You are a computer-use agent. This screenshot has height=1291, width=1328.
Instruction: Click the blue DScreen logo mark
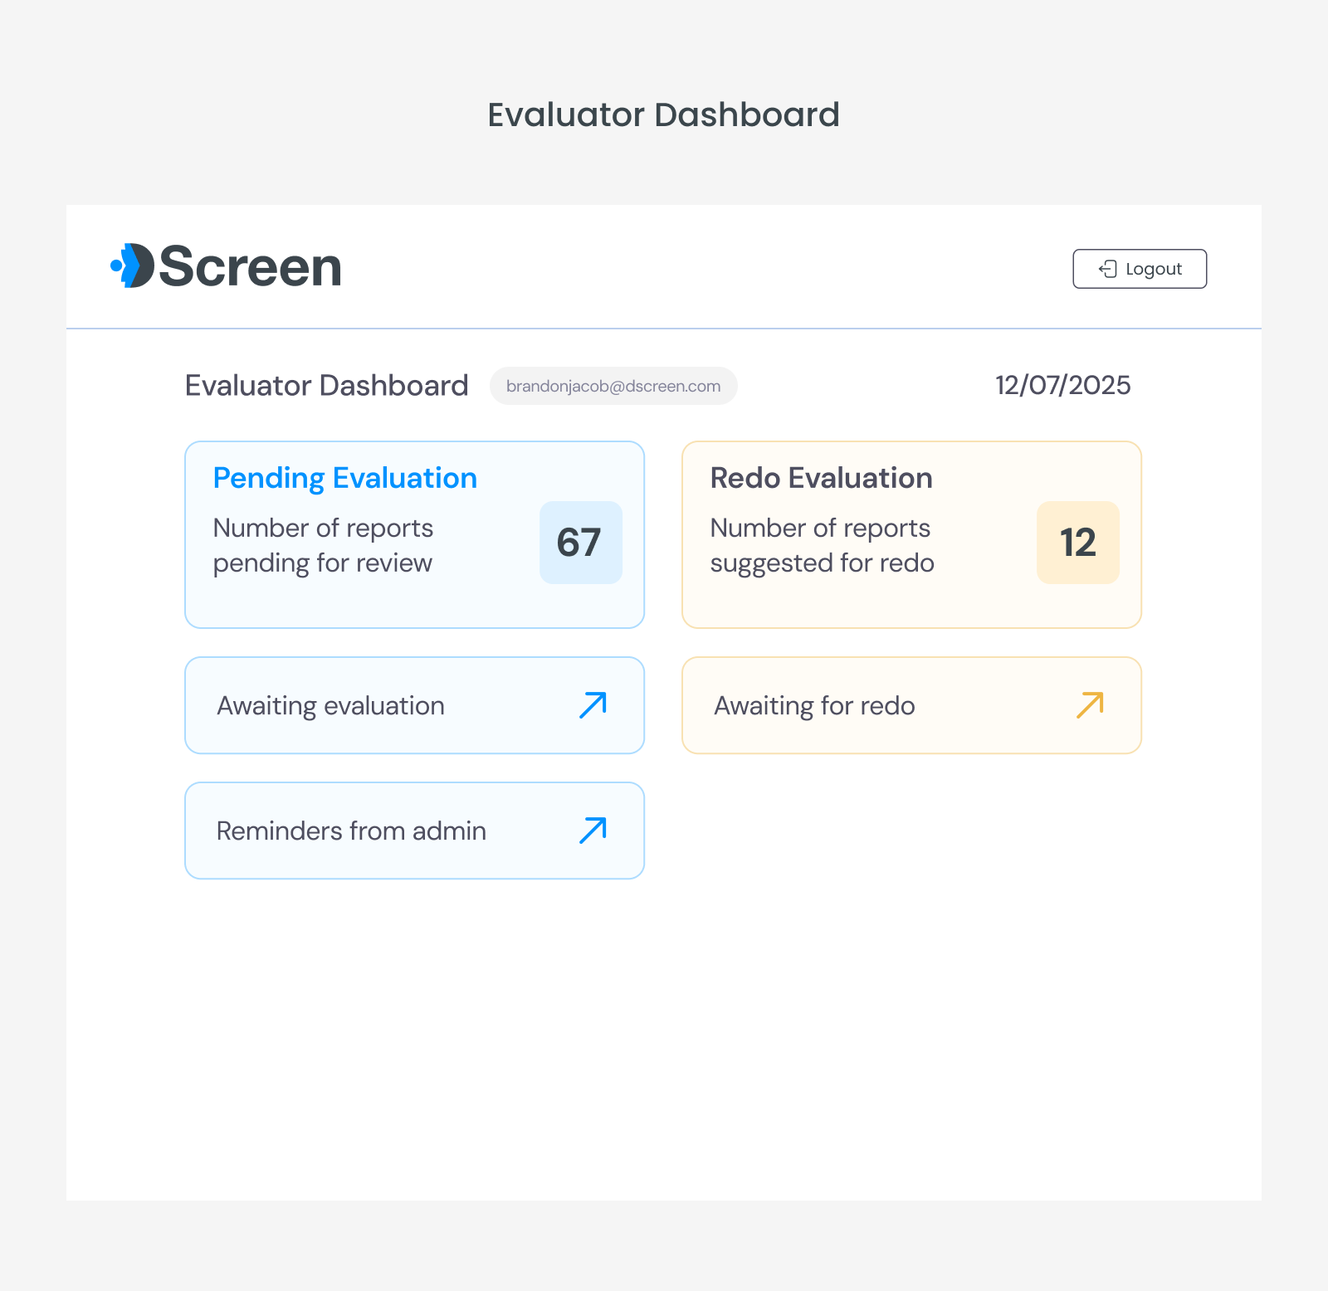pyautogui.click(x=133, y=266)
